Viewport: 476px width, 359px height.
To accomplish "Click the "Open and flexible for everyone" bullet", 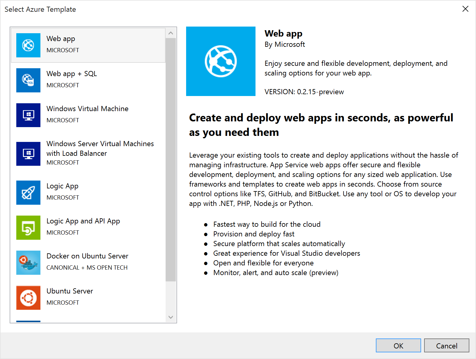I will point(263,263).
